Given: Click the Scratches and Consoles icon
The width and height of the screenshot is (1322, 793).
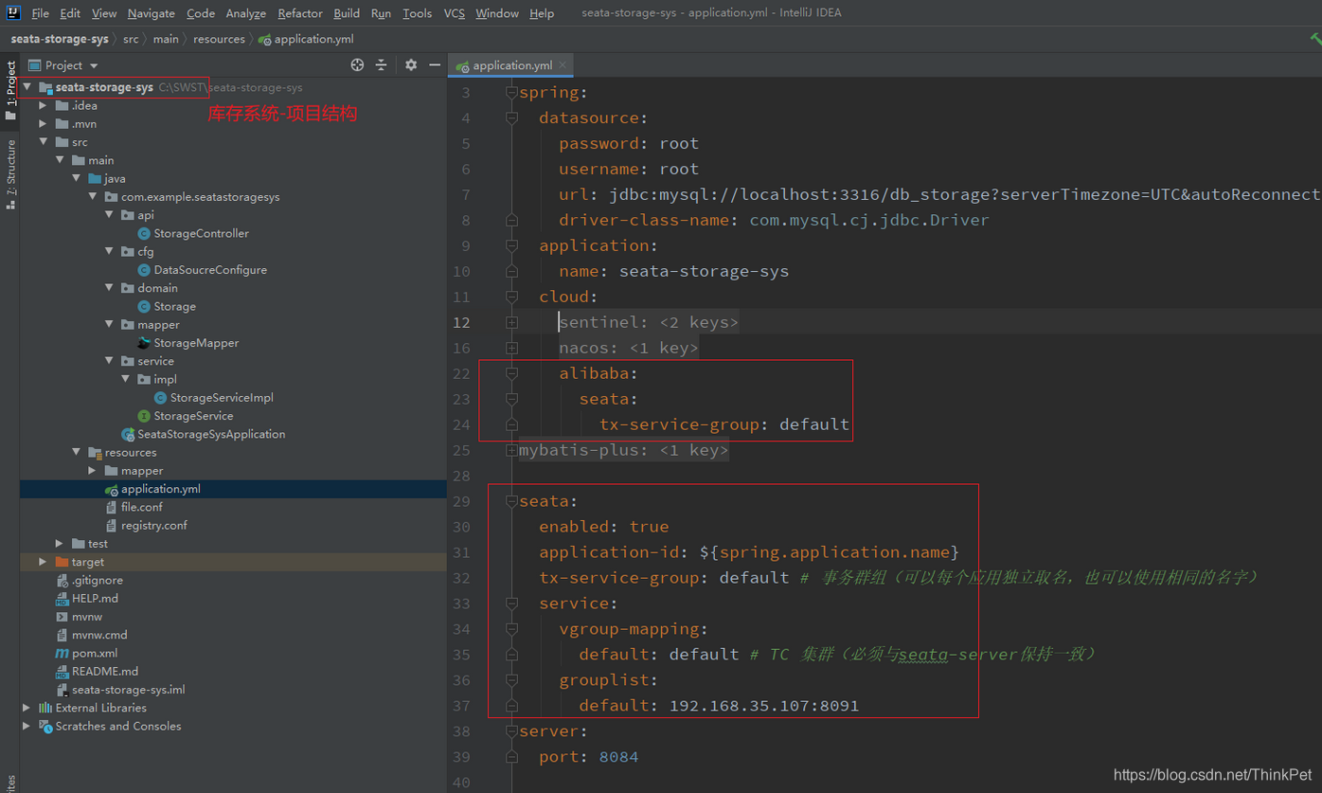Looking at the screenshot, I should coord(45,727).
